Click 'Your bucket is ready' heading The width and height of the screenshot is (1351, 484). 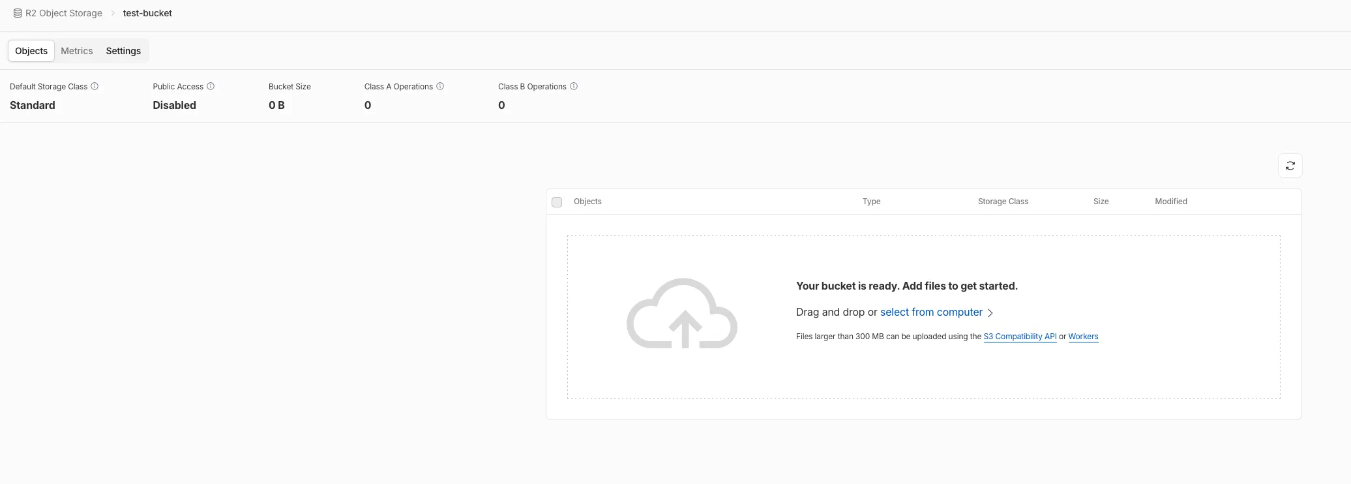(x=906, y=286)
